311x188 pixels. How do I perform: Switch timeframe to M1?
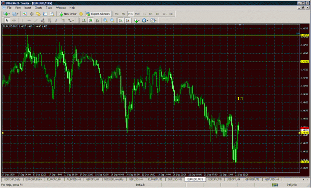coord(117,14)
